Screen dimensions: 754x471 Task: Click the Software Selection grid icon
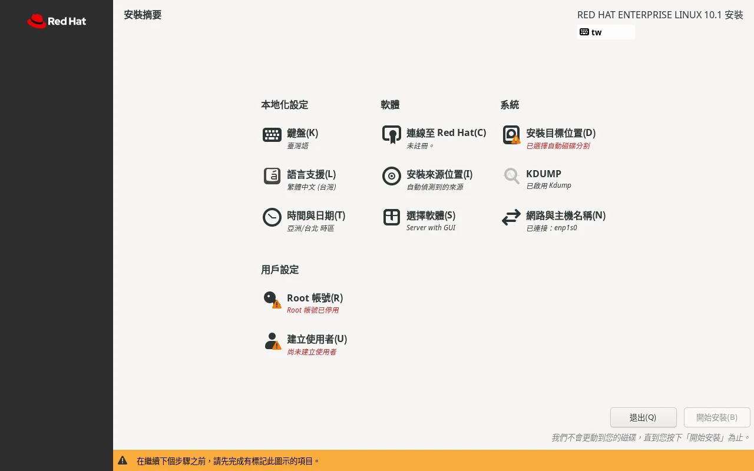(x=392, y=217)
